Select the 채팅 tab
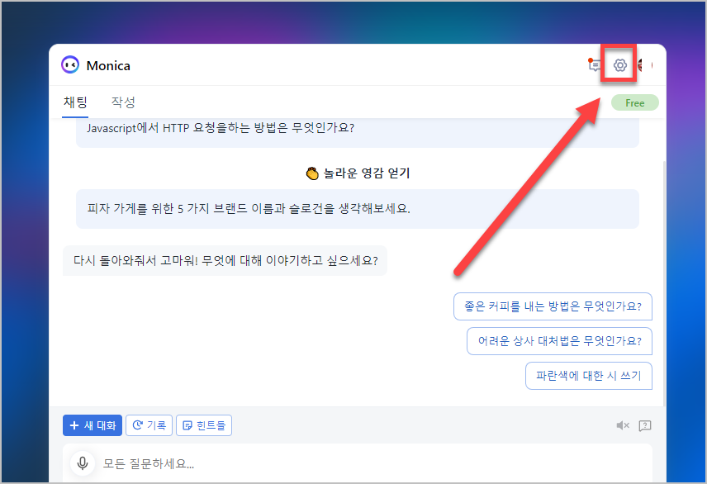Screen dimensions: 707x484 point(75,102)
